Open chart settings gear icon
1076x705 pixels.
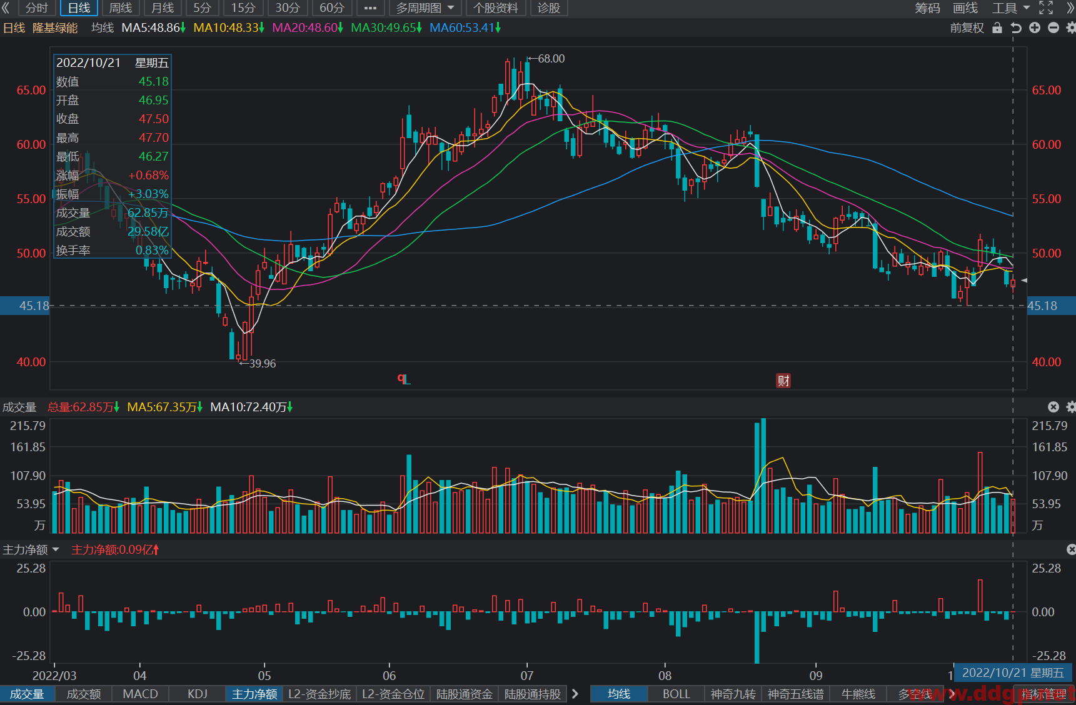point(1070,27)
